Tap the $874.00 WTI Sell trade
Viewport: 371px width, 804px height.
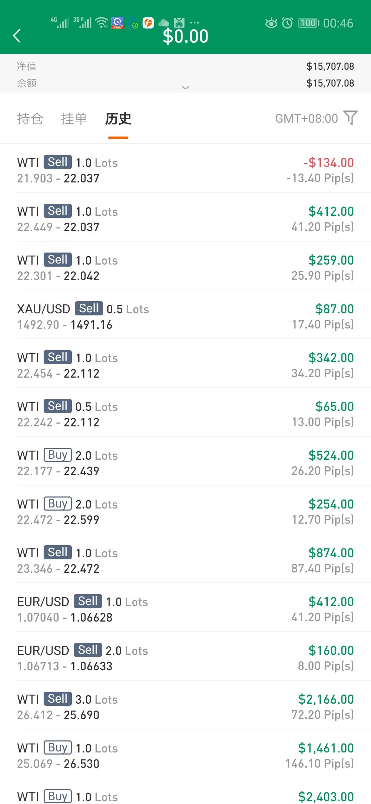coord(185,560)
